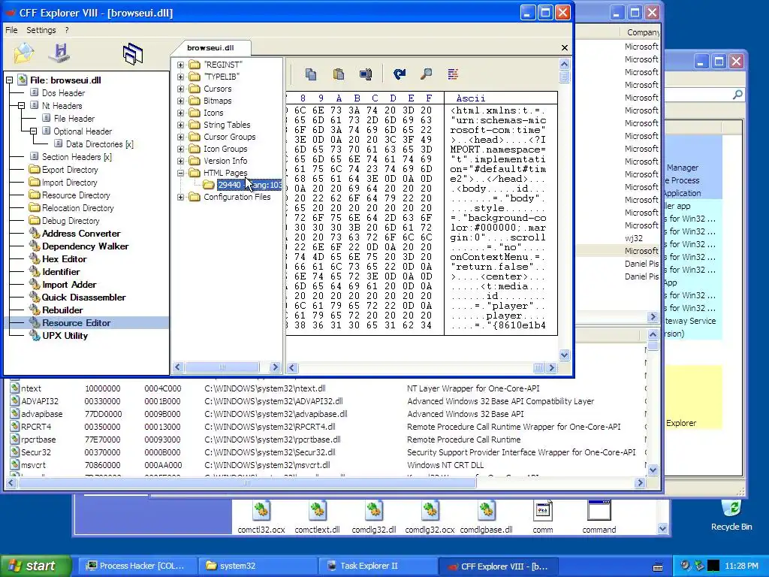Expand the "TYPELIB" resource folder
The height and width of the screenshot is (577, 769).
point(180,77)
